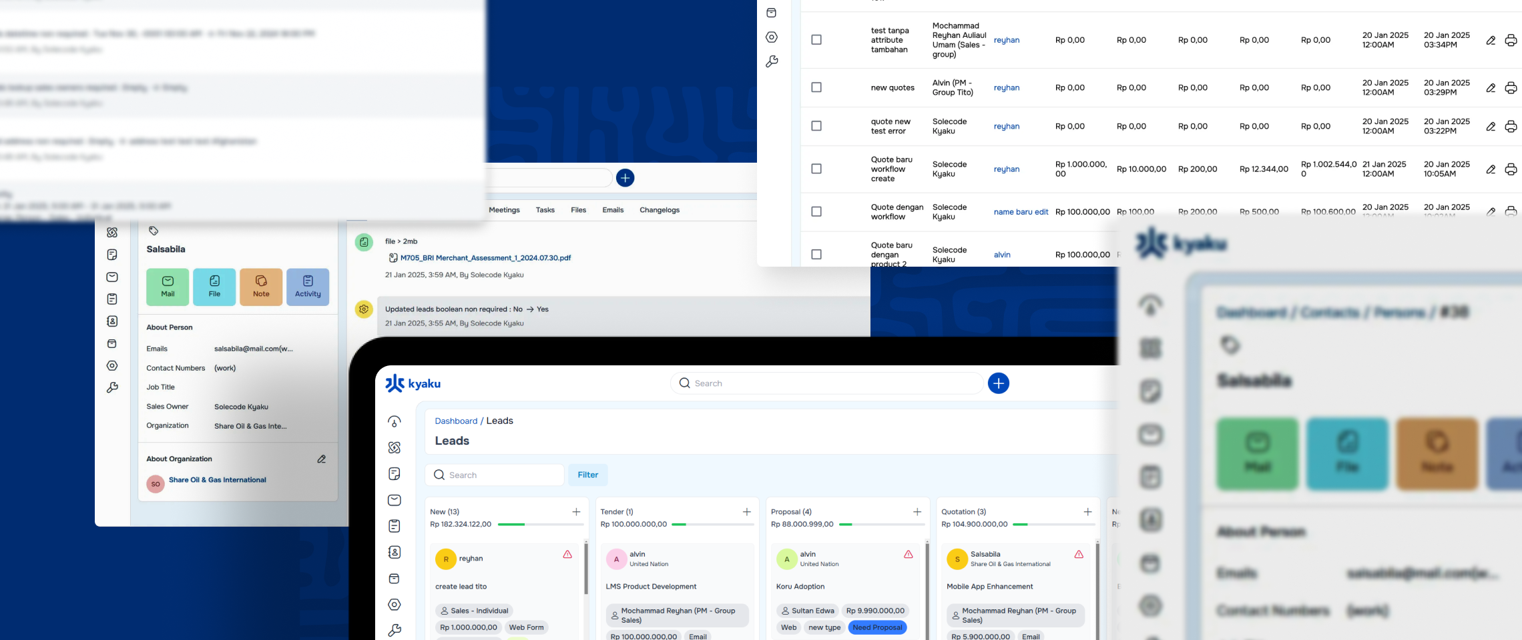This screenshot has height=640, width=1522.
Task: Switch to the Emails tab
Action: point(613,210)
